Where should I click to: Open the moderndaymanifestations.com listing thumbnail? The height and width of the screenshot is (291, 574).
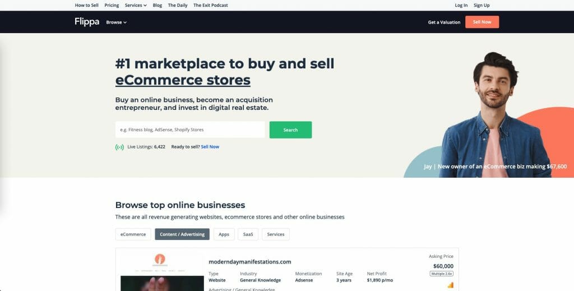tap(162, 271)
